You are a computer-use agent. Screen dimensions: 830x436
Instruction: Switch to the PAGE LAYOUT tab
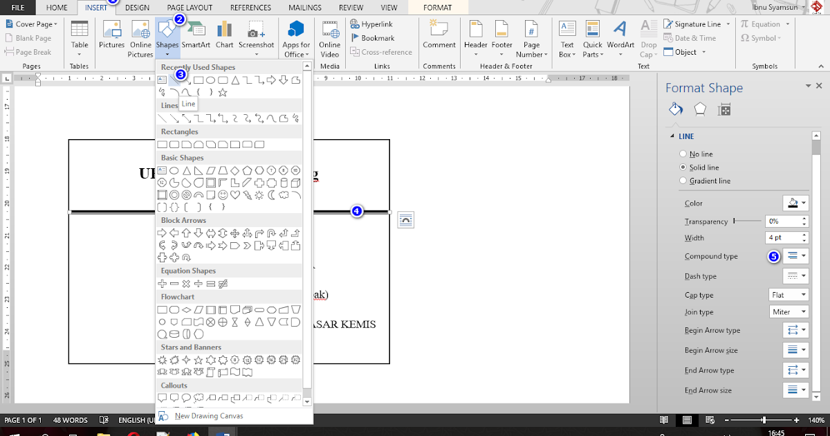pyautogui.click(x=190, y=8)
